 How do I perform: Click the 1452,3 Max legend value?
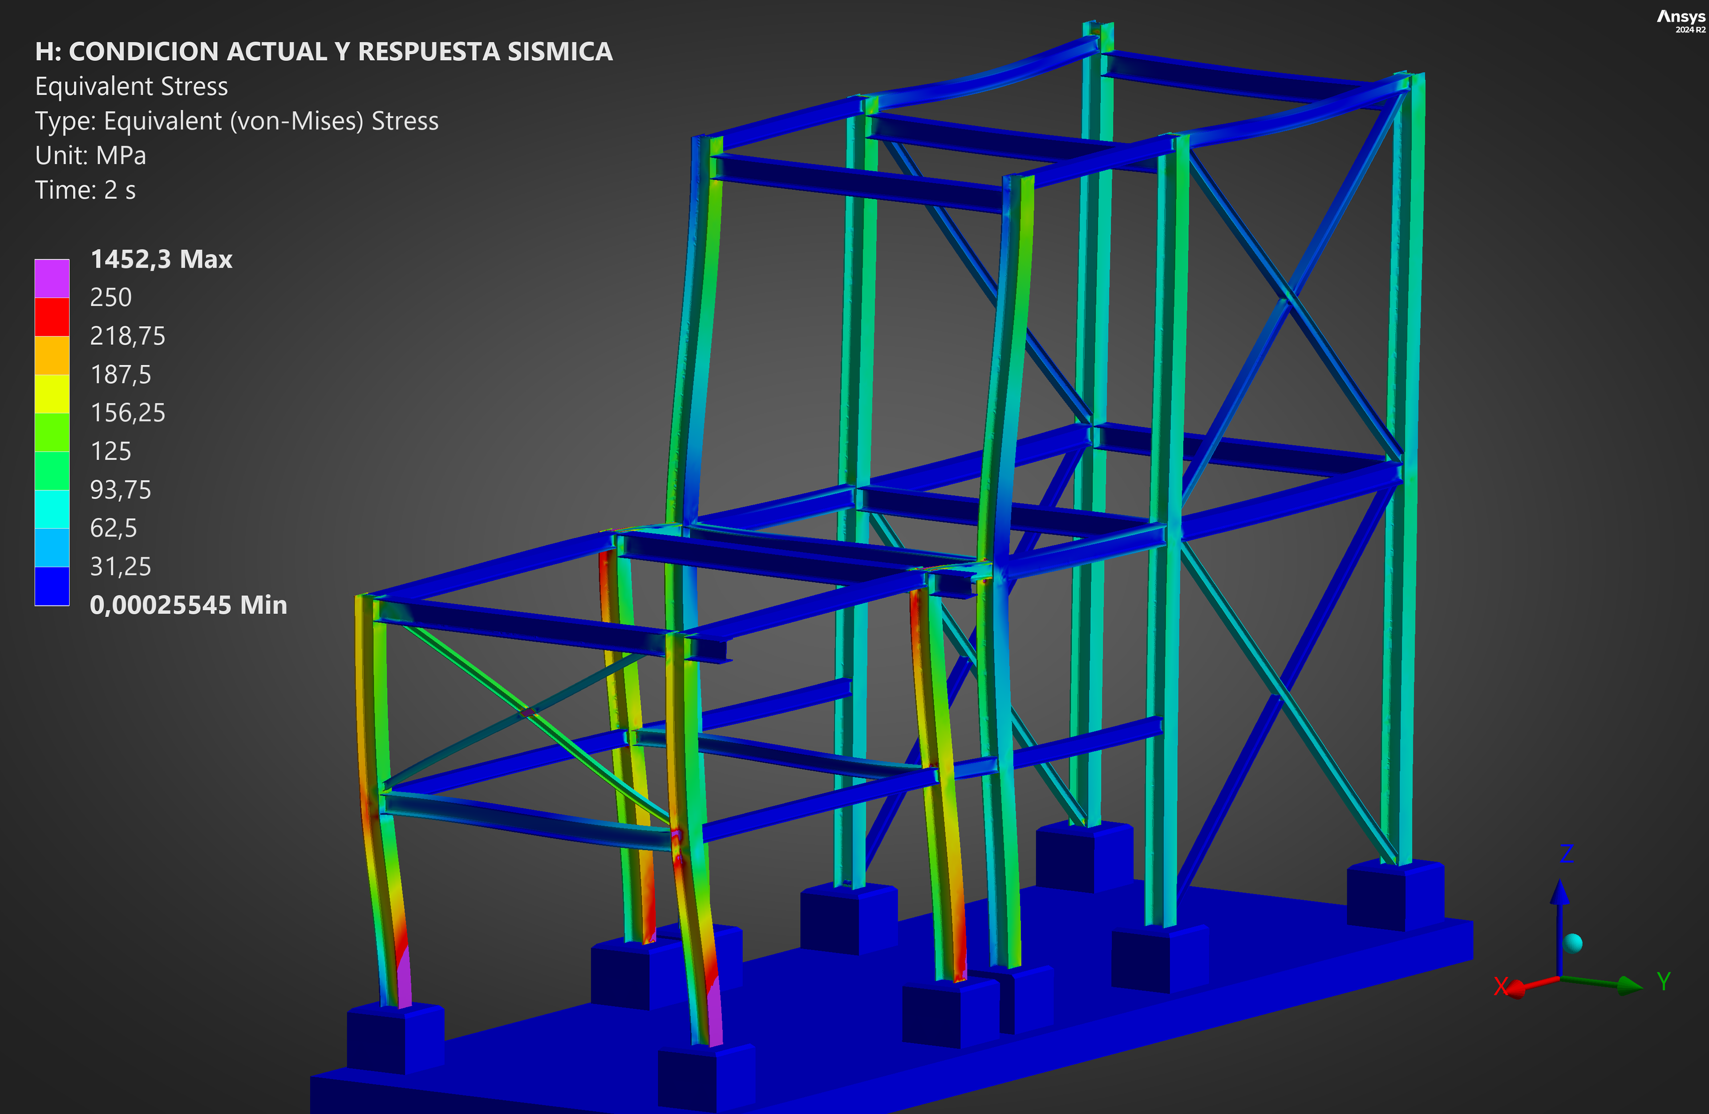(x=161, y=259)
